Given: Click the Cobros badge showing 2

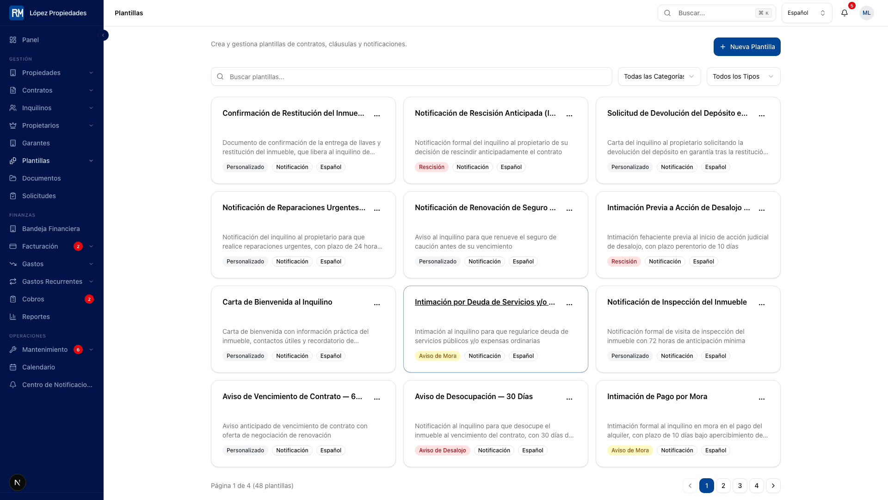Looking at the screenshot, I should [x=89, y=299].
